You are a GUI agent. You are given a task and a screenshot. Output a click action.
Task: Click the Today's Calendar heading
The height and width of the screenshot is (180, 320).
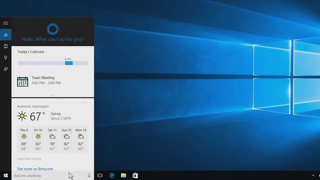(30, 52)
